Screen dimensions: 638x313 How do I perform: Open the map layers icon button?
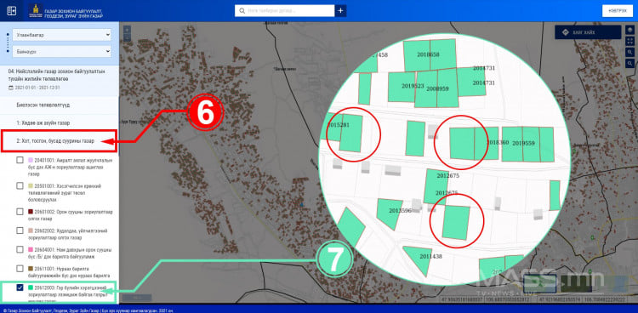630,31
